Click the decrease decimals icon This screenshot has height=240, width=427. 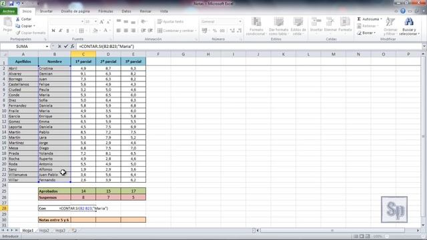[x=239, y=31]
